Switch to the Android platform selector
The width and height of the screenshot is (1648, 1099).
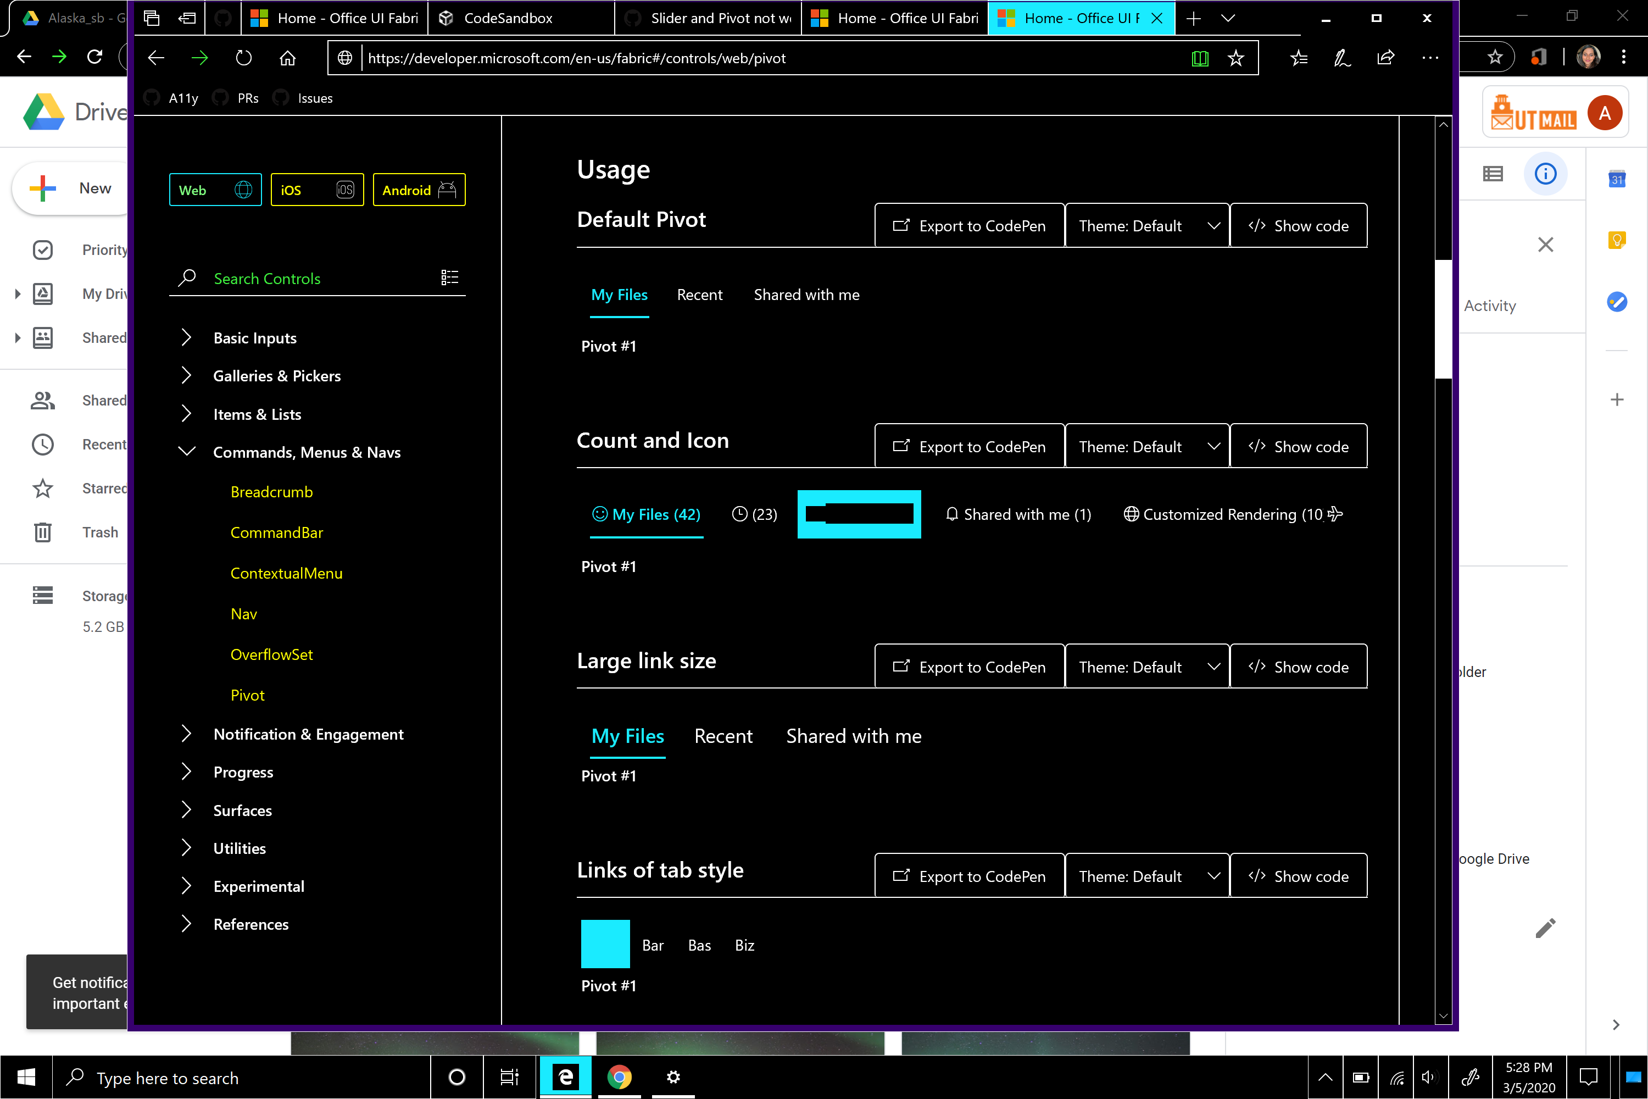[x=418, y=189]
